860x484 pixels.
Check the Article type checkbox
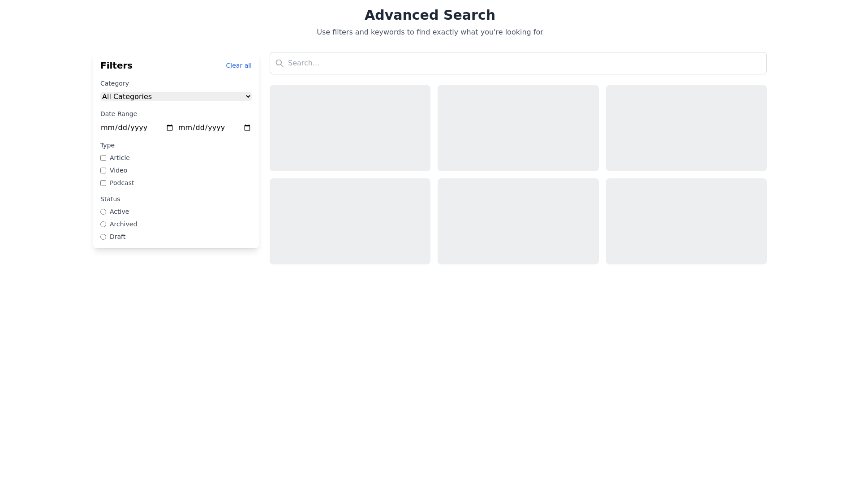[103, 158]
